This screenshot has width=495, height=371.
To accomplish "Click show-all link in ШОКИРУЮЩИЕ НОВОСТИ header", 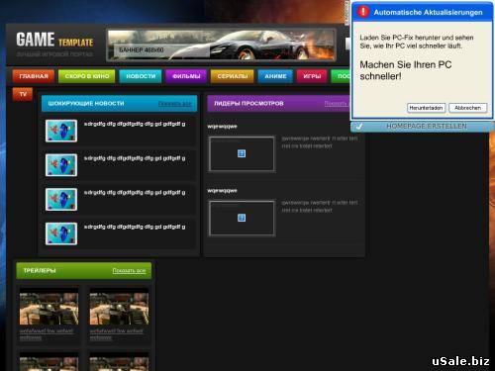I will pyautogui.click(x=174, y=104).
